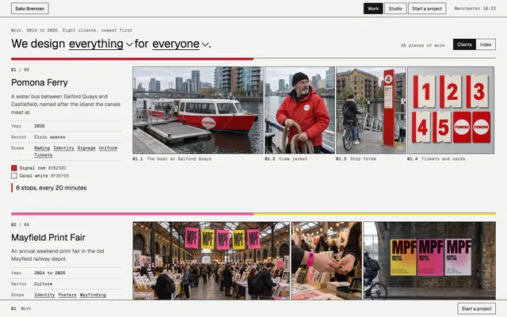Screen dimensions: 507x317
Task: Open the 'everything' filter dropdown
Action: pyautogui.click(x=96, y=44)
